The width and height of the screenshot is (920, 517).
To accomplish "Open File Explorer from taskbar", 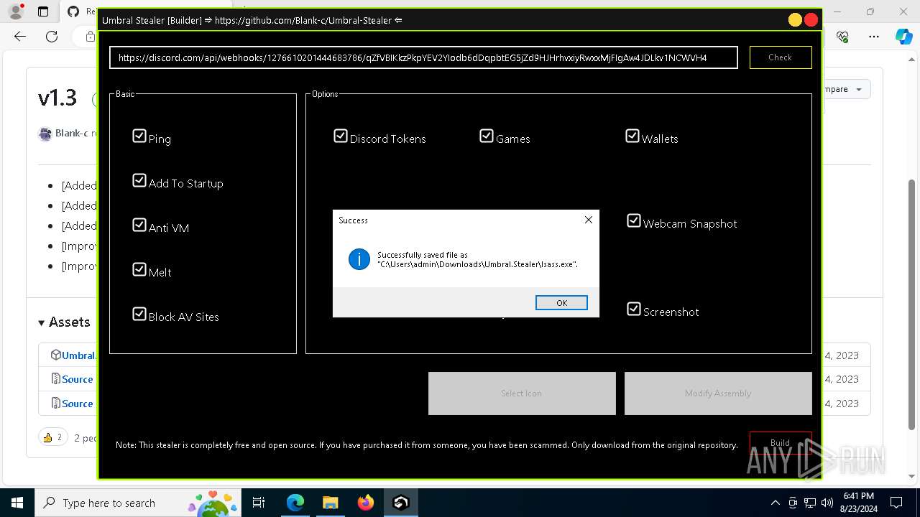I will pos(331,503).
